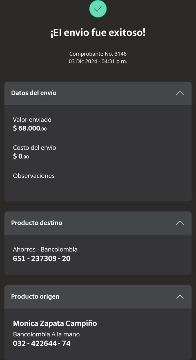Select destination account 651 - 237309 - 20
The height and width of the screenshot is (360, 196).
point(42,258)
